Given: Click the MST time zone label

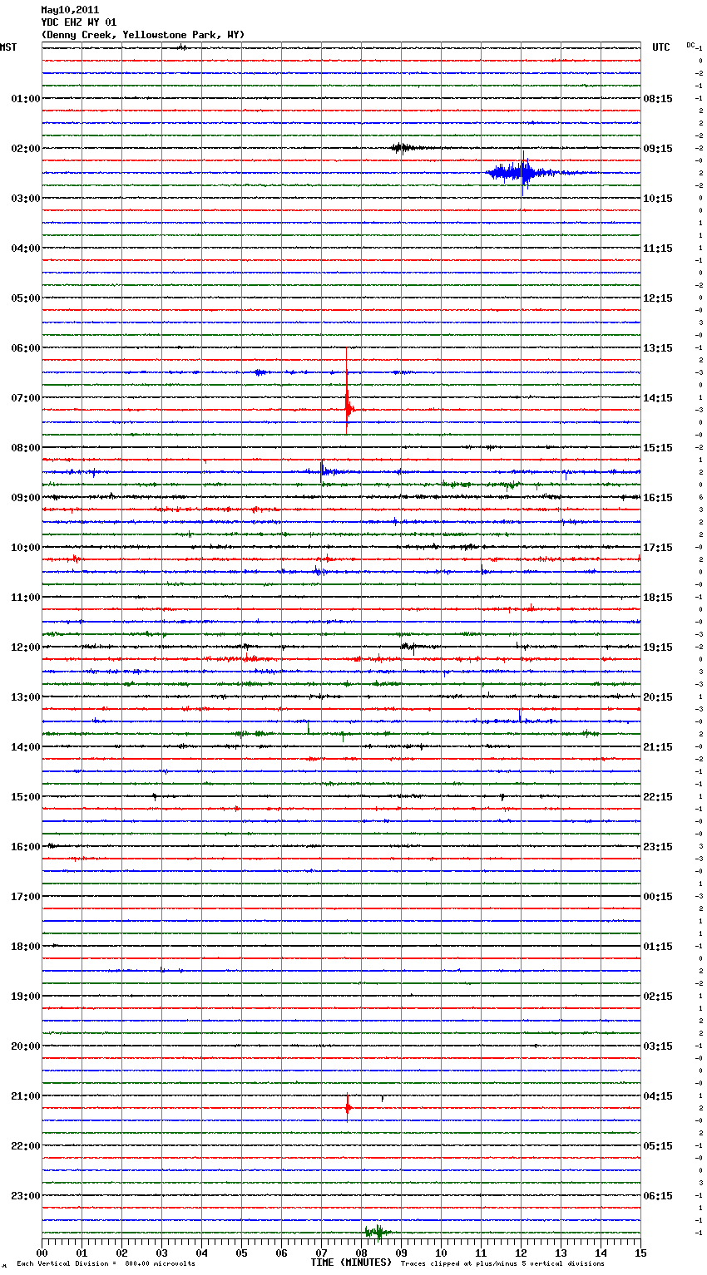Looking at the screenshot, I should tap(8, 47).
